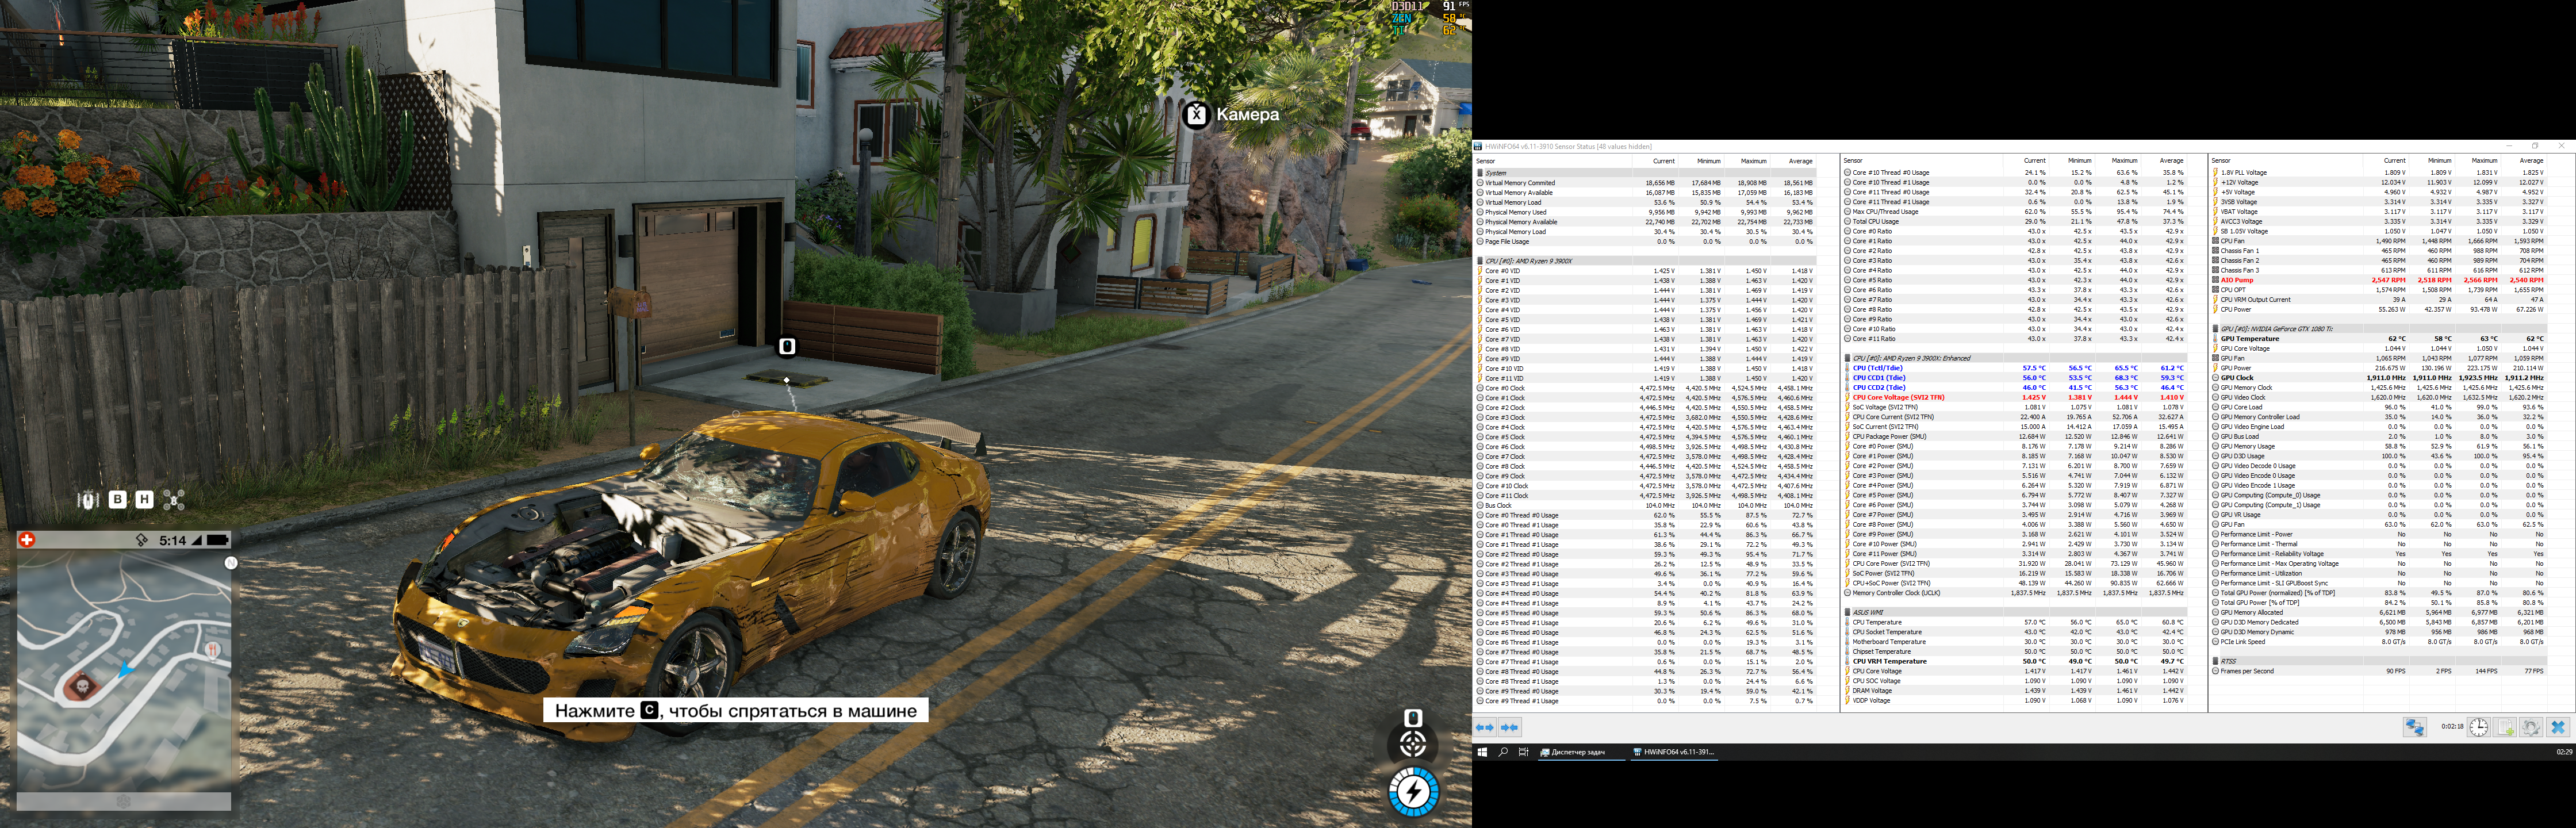This screenshot has height=828, width=2576.
Task: Collapse the System sensor group header
Action: tap(1496, 173)
